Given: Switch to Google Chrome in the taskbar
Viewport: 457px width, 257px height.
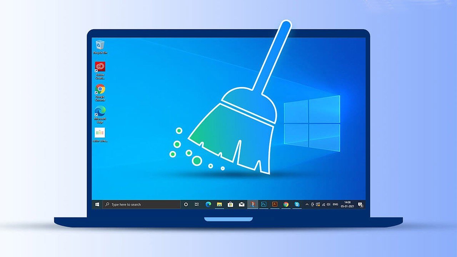Looking at the screenshot, I should [x=286, y=205].
